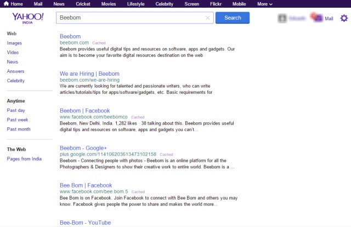Clear the search box with X icon
Screen dimensions: 351x227
pyautogui.click(x=207, y=18)
